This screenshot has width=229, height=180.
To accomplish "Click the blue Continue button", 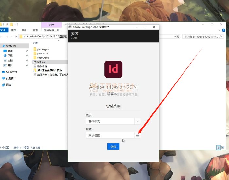I will 113,146.
